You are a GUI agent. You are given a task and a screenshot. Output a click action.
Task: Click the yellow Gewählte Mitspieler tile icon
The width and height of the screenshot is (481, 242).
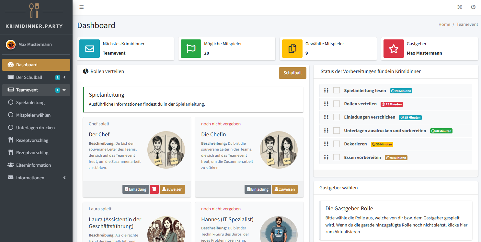click(292, 49)
